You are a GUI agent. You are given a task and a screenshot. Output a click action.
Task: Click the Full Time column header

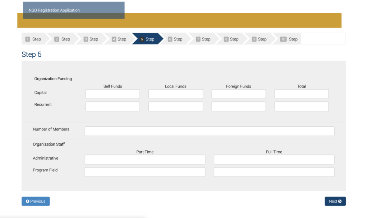(274, 152)
